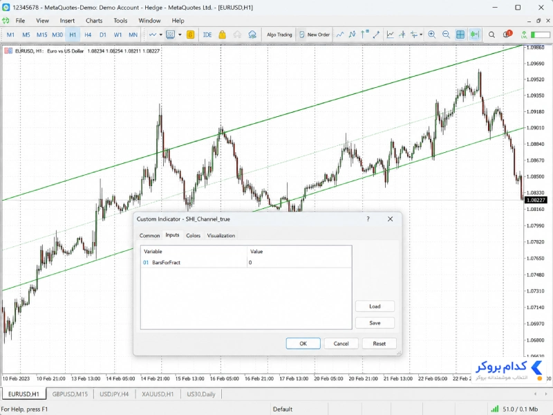Zoom in the chart
The image size is (553, 415).
click(x=431, y=35)
